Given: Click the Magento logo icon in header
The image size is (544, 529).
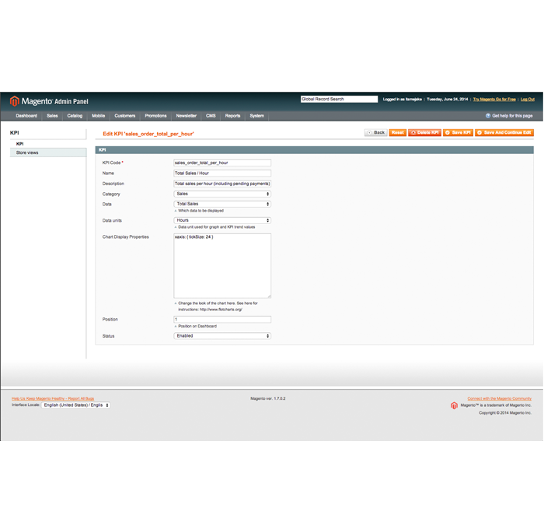Looking at the screenshot, I should click(14, 101).
